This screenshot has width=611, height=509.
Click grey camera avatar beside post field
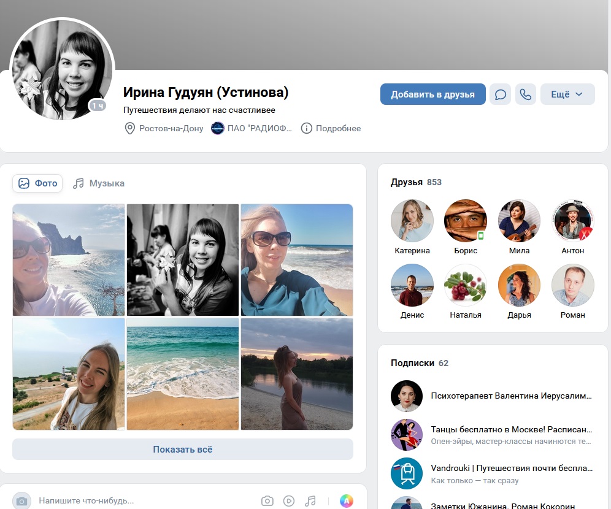pyautogui.click(x=22, y=501)
